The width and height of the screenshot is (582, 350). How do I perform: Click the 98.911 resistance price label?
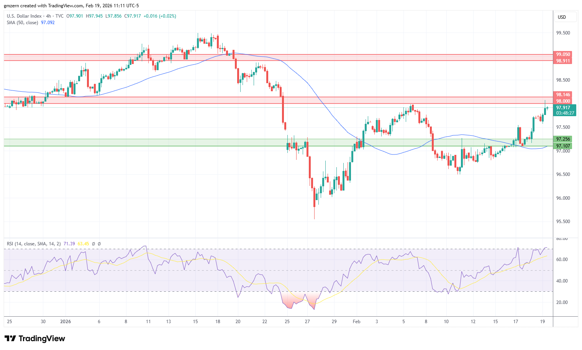[563, 61]
